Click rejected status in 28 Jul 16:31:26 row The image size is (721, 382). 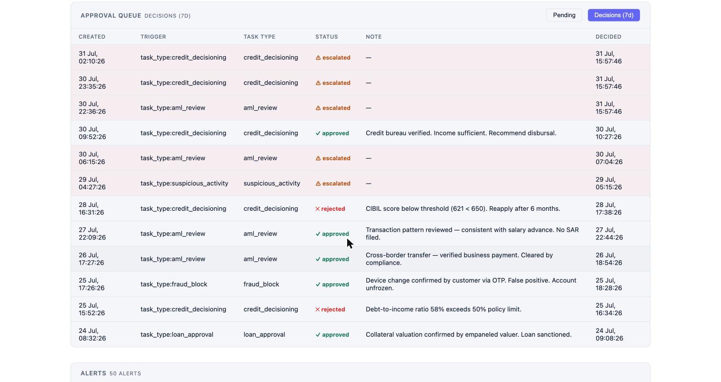click(x=330, y=209)
